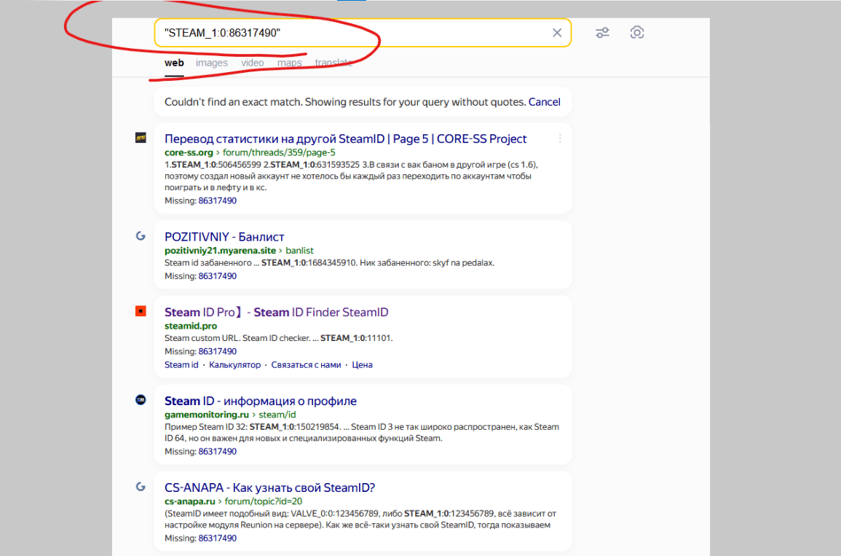Select the web tab
Image resolution: width=841 pixels, height=556 pixels.
pyautogui.click(x=174, y=63)
